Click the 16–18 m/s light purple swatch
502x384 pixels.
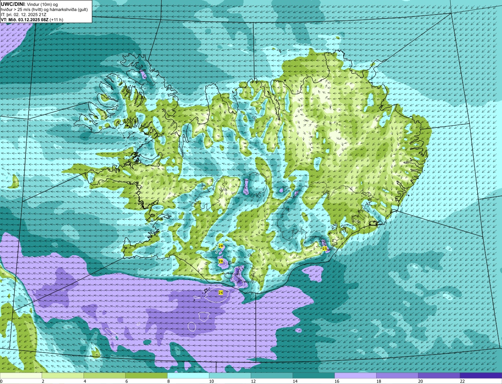[356, 375]
